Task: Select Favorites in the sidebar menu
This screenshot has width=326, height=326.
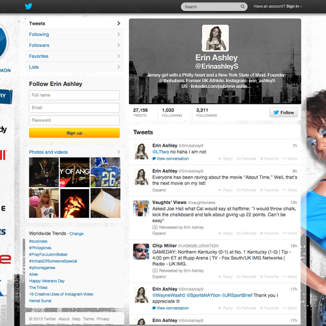Action: tap(74, 56)
